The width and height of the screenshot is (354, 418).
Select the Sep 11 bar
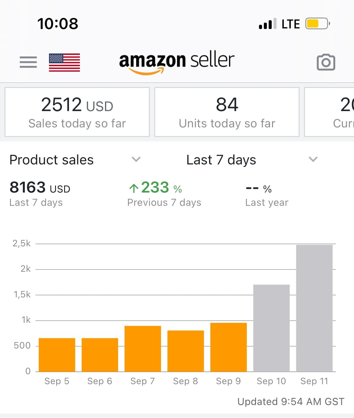314,308
